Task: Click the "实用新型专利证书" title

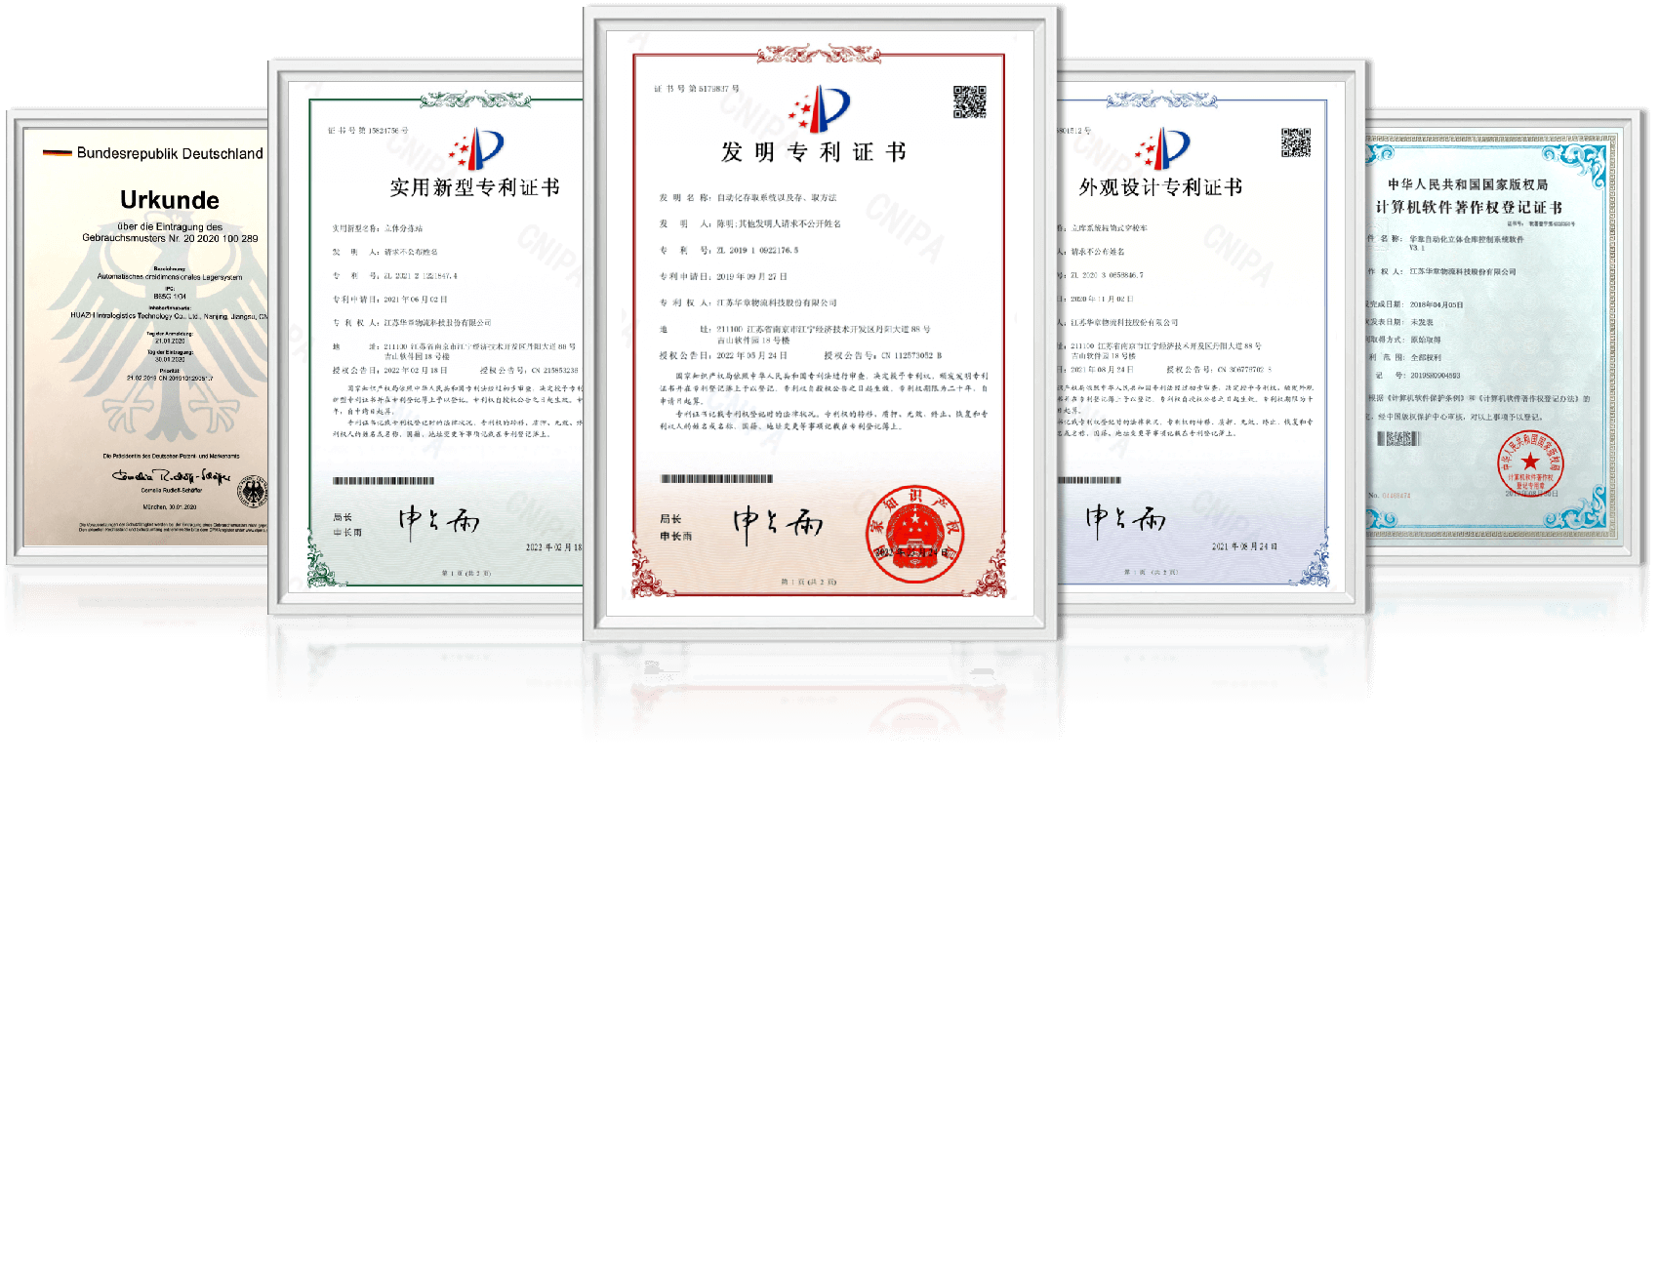Action: pyautogui.click(x=475, y=187)
